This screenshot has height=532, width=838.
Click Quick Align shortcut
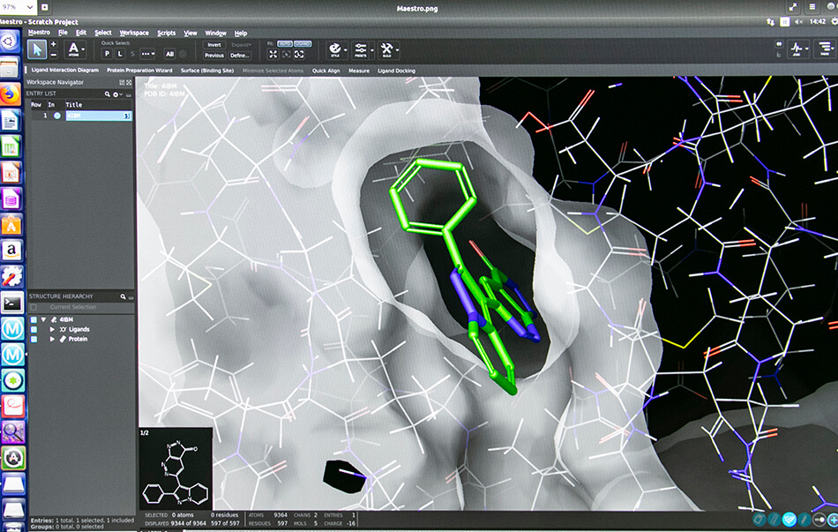coord(326,71)
